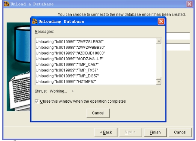Viewport: 196px width, 141px height.
Task: Click the upper input field in the wizard
Action: click(178, 36)
